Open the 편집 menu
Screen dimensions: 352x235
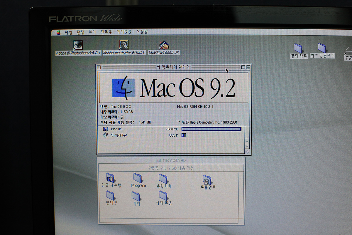point(80,32)
